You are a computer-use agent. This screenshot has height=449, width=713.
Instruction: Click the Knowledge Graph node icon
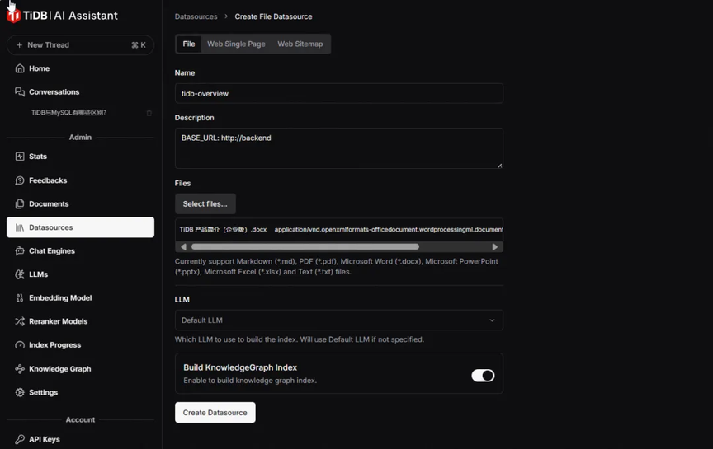click(20, 368)
